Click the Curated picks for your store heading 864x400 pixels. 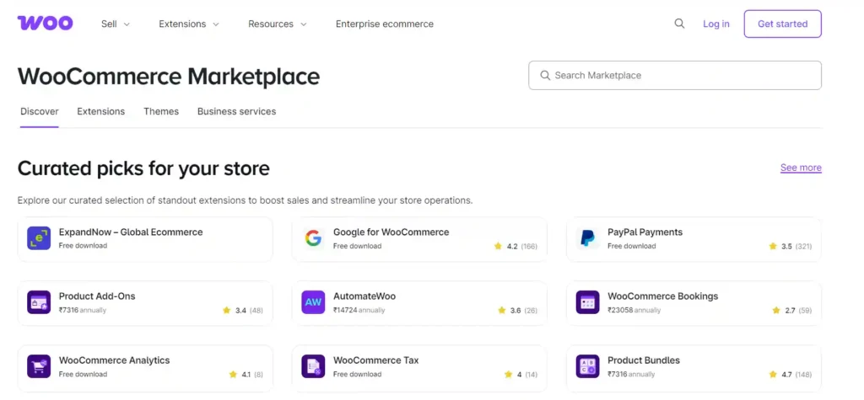click(x=143, y=168)
